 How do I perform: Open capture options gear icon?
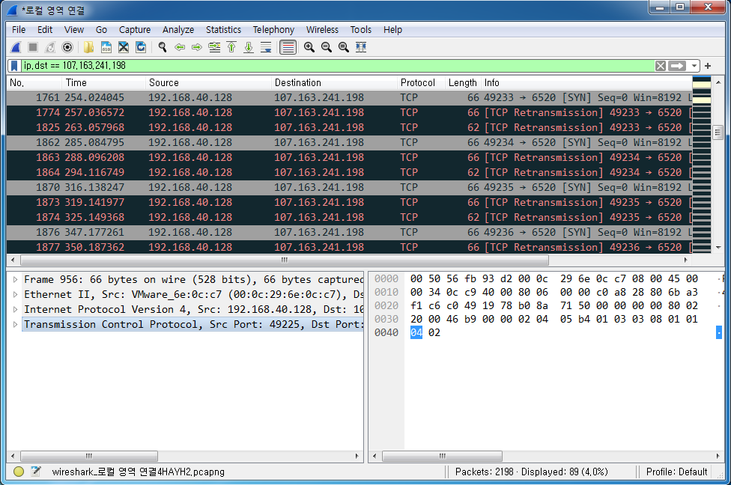pyautogui.click(x=67, y=47)
